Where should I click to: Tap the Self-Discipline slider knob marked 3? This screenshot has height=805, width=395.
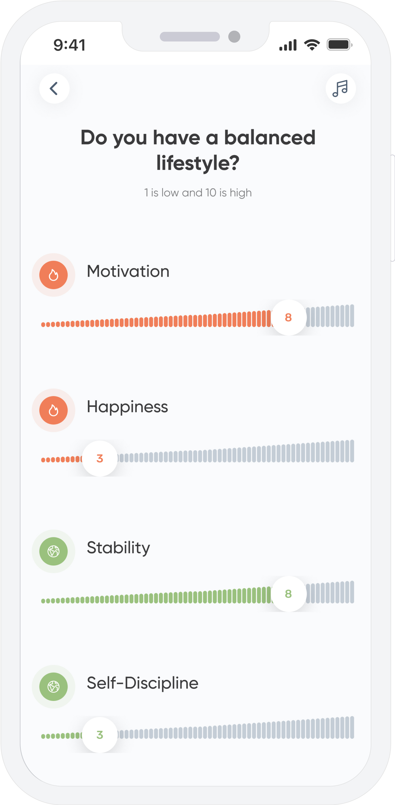pos(100,735)
